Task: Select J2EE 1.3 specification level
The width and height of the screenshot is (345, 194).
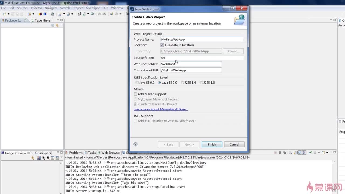Action: pyautogui.click(x=201, y=82)
